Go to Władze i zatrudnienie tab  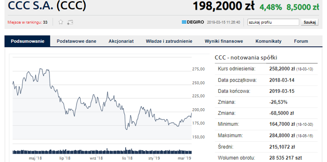click(x=169, y=41)
